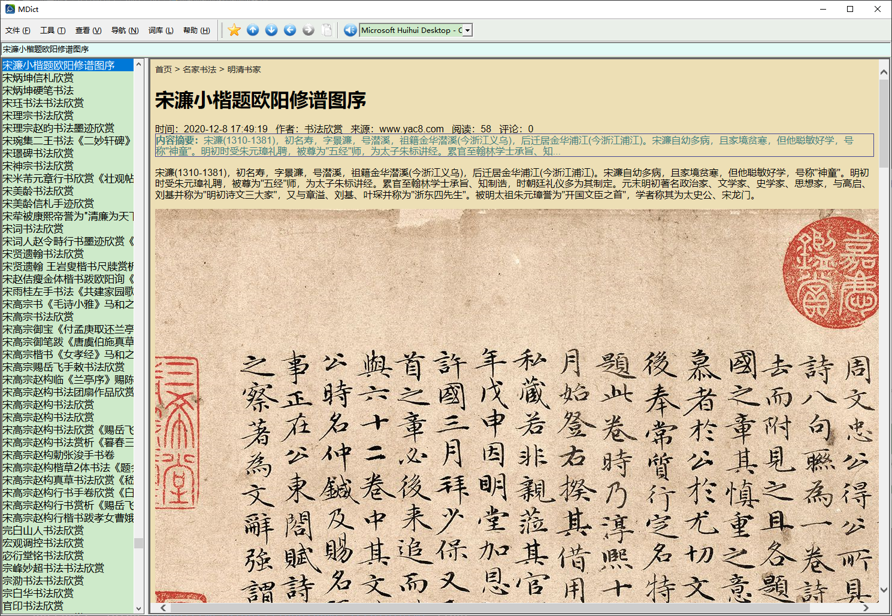Open the 文件 (F) menu
892x616 pixels.
click(18, 31)
